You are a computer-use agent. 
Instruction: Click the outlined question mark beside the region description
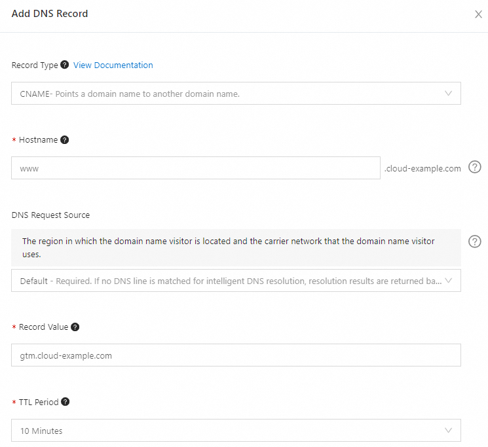475,241
